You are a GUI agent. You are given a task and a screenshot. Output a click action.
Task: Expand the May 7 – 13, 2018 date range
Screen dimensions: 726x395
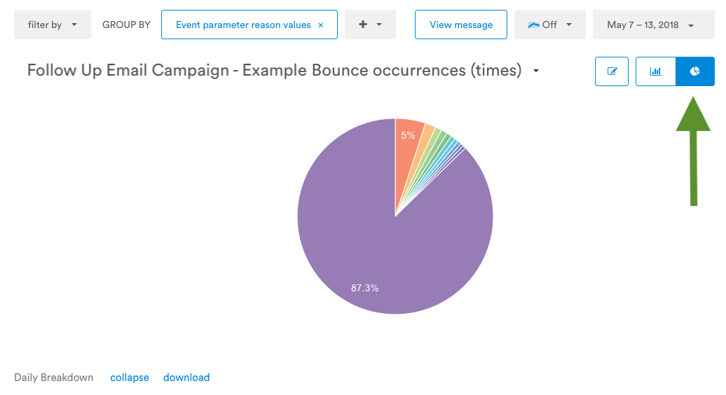[653, 25]
